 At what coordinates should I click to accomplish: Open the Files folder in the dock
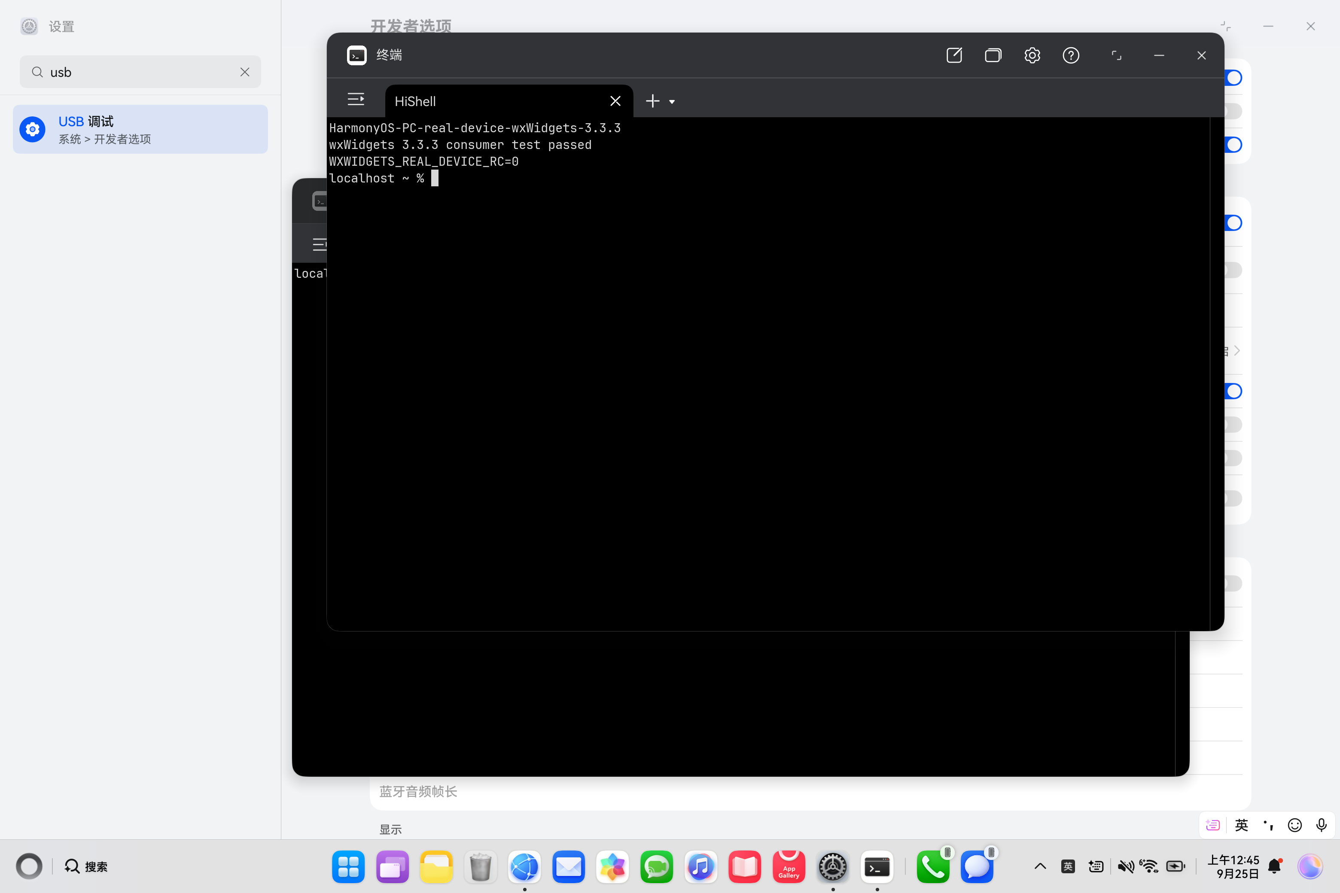point(436,867)
